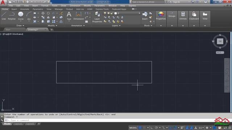The height and width of the screenshot is (130, 232).
Task: Click the Explode tool in Modify panel
Action: pyautogui.click(x=61, y=17)
